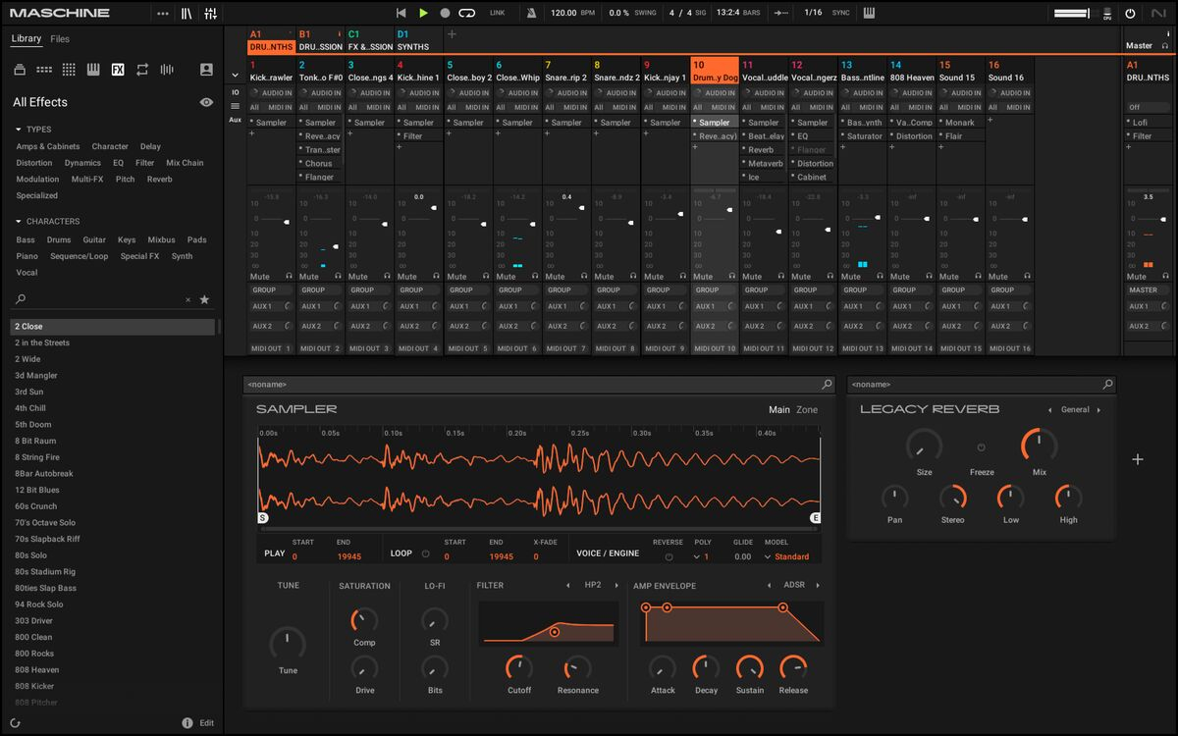Screen dimensions: 1178x736
Task: Toggle the Loop button in the transport
Action: [467, 13]
